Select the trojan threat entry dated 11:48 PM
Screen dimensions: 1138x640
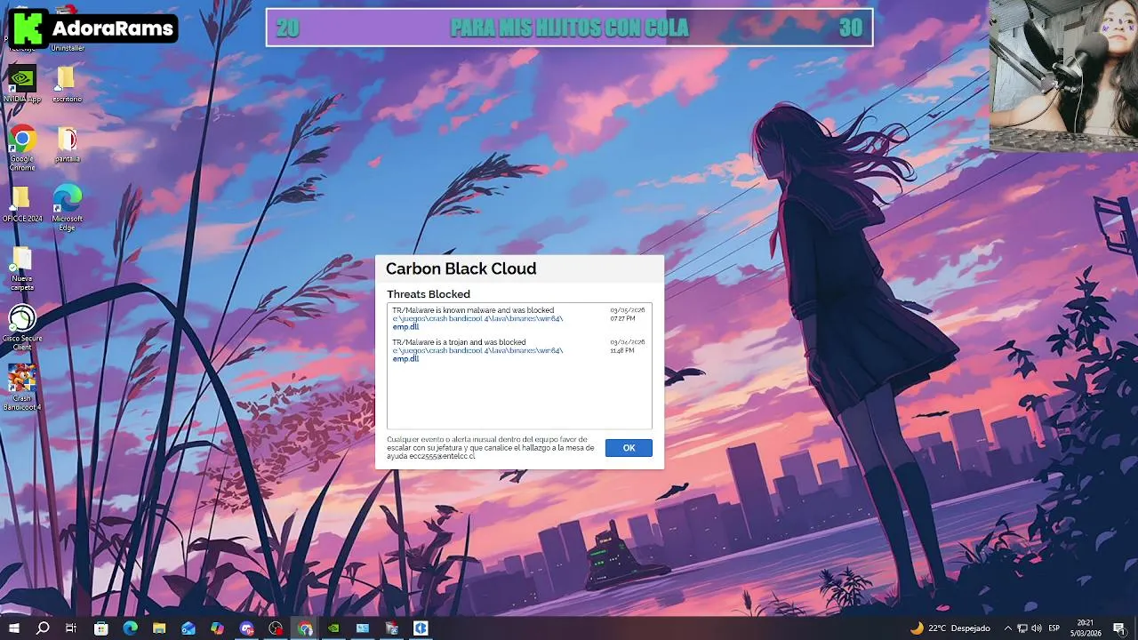pyautogui.click(x=519, y=350)
